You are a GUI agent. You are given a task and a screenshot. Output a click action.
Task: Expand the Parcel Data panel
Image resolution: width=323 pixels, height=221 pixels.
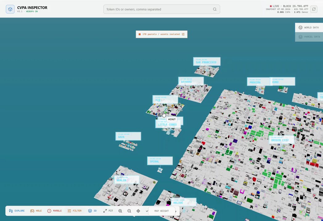coord(309,37)
